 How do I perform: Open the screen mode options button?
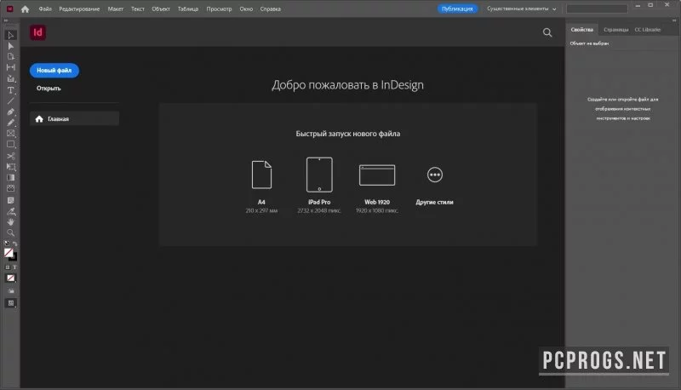(x=11, y=303)
